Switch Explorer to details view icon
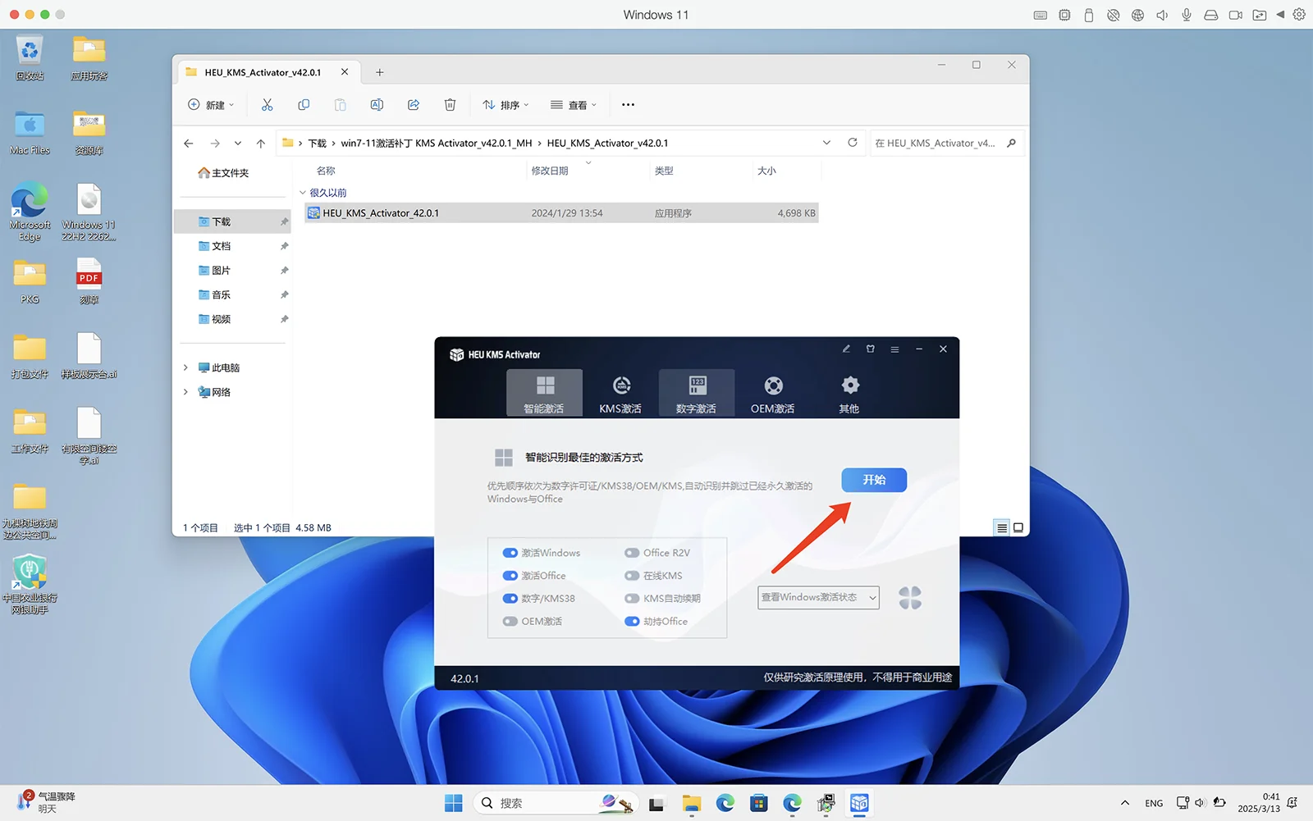 1002,528
